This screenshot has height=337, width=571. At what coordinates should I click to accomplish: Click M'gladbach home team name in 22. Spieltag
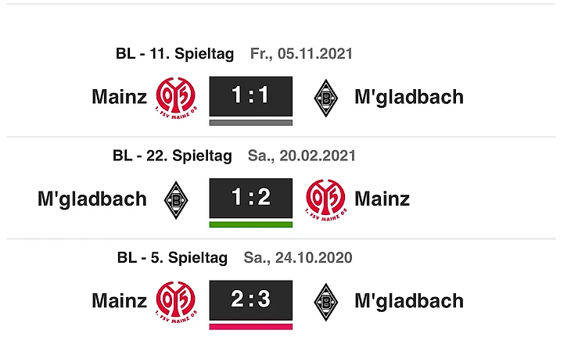[92, 199]
